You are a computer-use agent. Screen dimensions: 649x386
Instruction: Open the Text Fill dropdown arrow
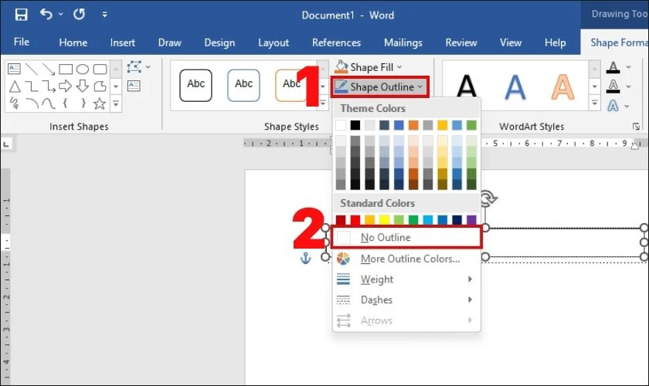click(x=628, y=67)
